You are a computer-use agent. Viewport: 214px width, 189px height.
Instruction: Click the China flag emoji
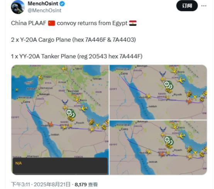(x=52, y=23)
